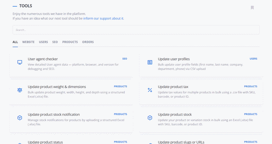Click the 'Manage stock notifications for products' description
Screen dimensions: 272x144
click(x=76, y=122)
